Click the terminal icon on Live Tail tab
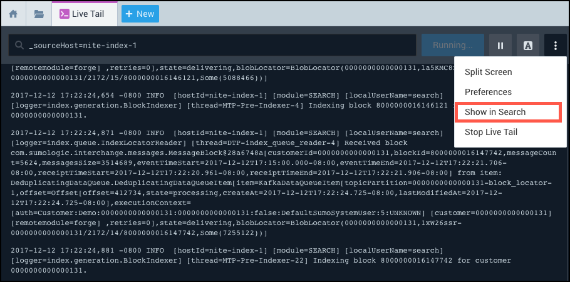Viewport: 570px width, 282px height. (x=64, y=14)
